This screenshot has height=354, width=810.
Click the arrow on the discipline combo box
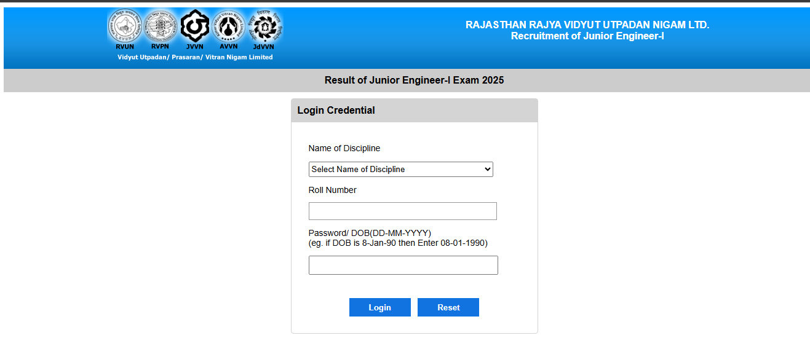pos(487,170)
